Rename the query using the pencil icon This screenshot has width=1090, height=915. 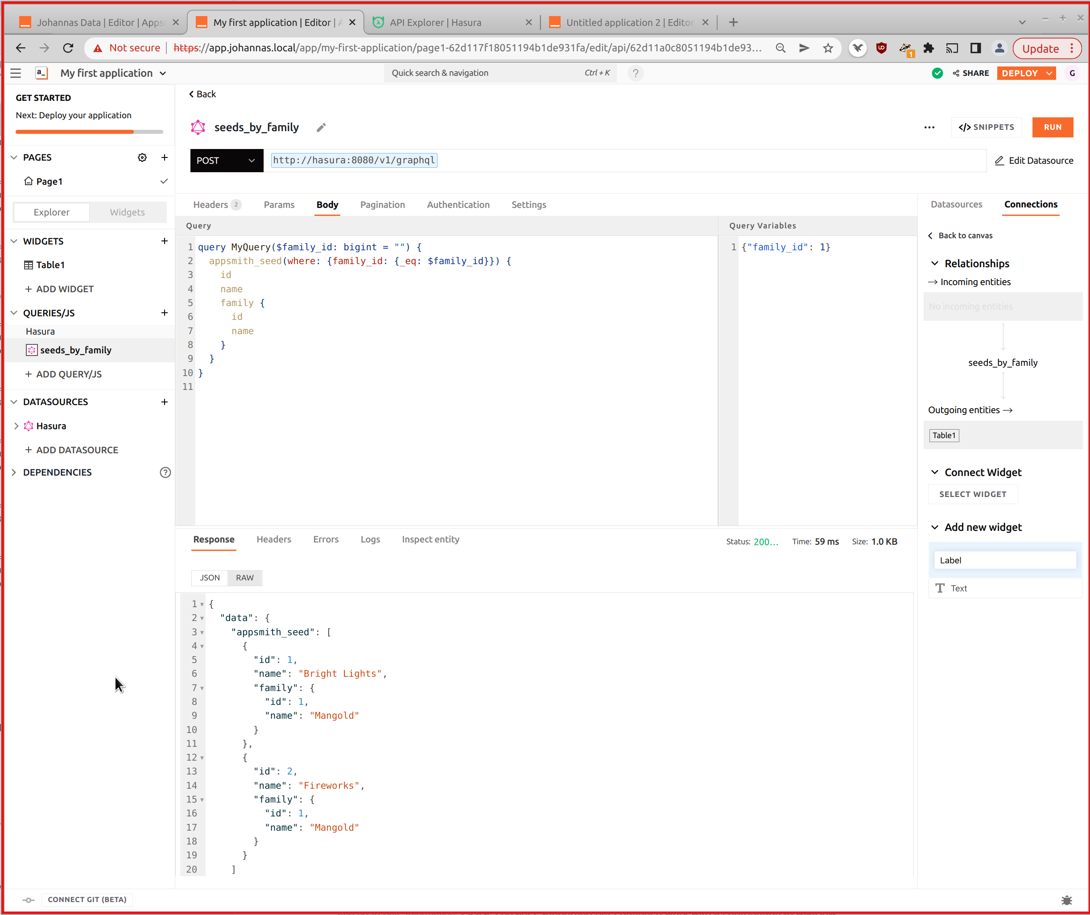321,127
